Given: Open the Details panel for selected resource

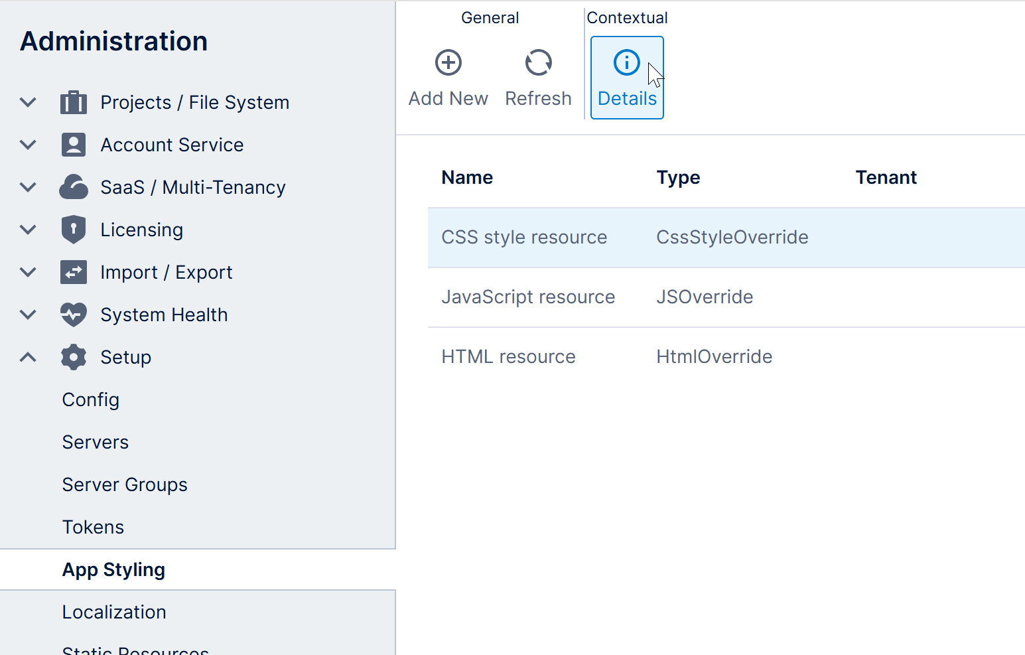Looking at the screenshot, I should click(x=626, y=78).
